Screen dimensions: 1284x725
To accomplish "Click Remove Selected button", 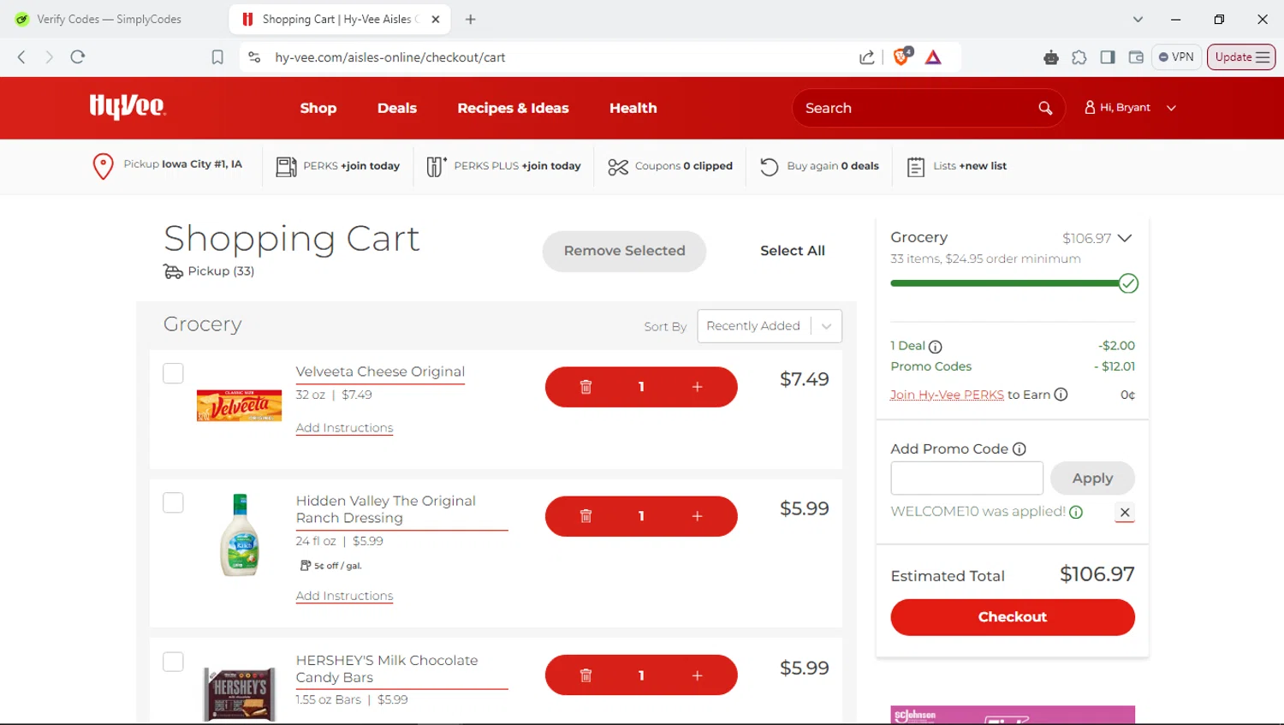I will [x=624, y=251].
